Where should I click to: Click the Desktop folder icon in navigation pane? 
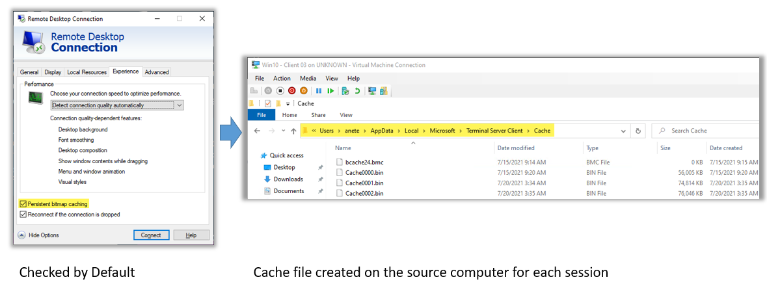point(267,167)
